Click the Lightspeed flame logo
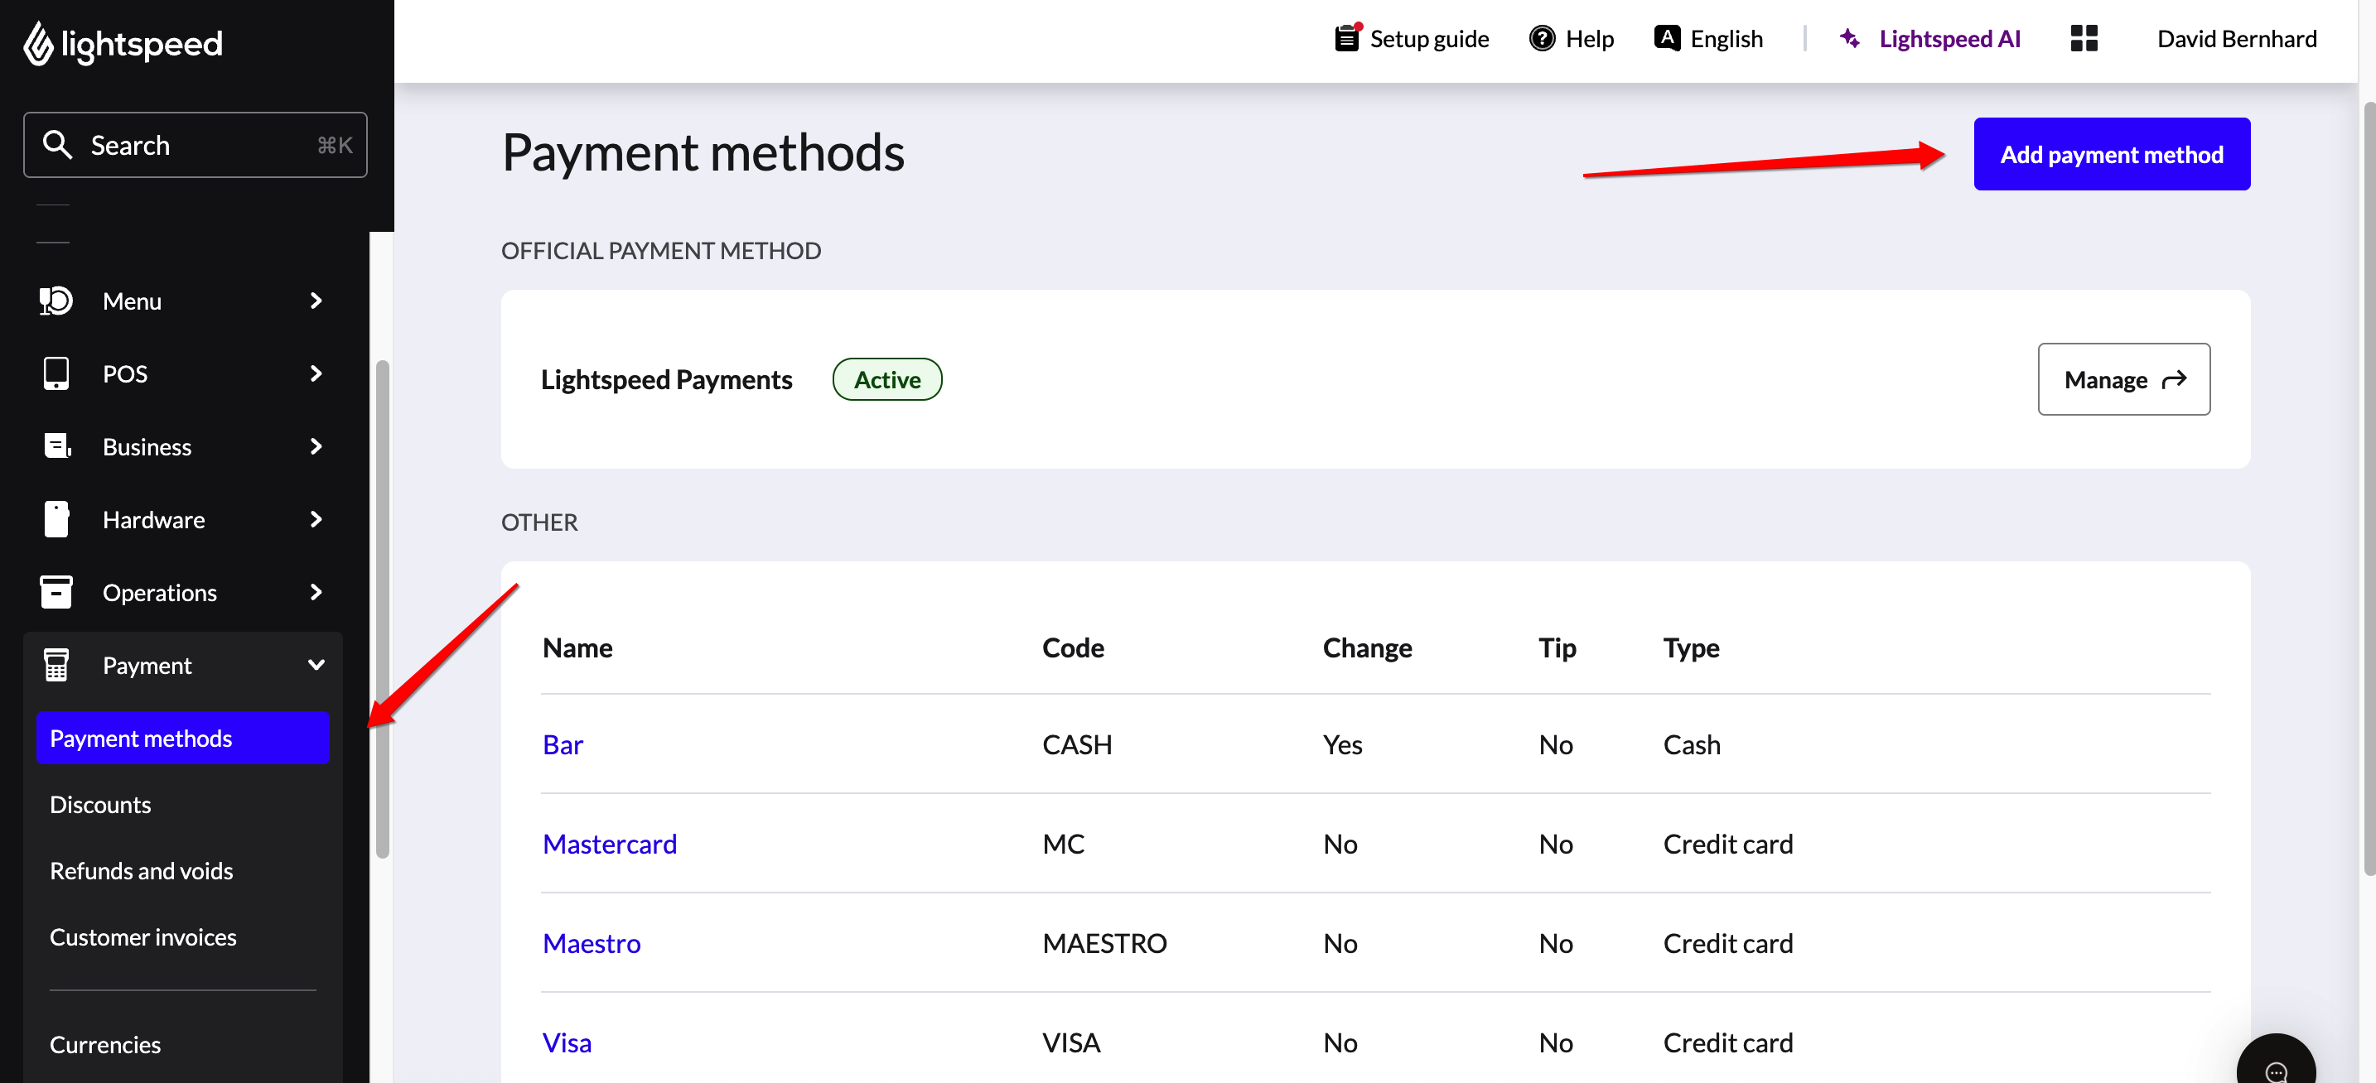 point(38,43)
